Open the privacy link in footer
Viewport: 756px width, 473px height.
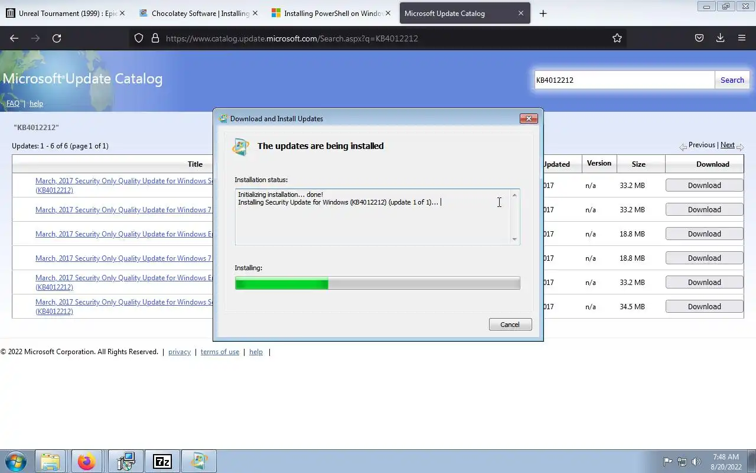pyautogui.click(x=180, y=352)
